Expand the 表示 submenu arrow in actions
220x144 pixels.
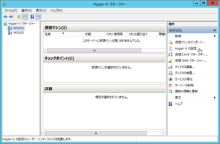(x=215, y=98)
